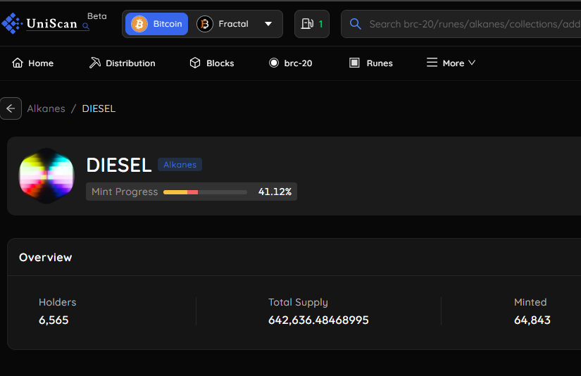Click the back arrow button
Viewport: 581px width, 376px height.
pyautogui.click(x=11, y=108)
